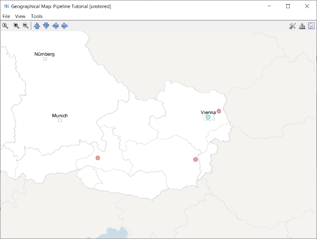Viewport: 317px width, 239px height.
Task: Select the red marker northeast of Vienna
Action: tap(219, 111)
